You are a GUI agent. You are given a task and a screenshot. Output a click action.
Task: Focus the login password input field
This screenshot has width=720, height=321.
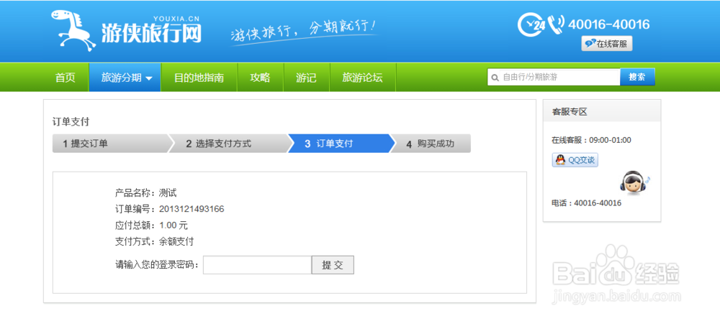[257, 265]
